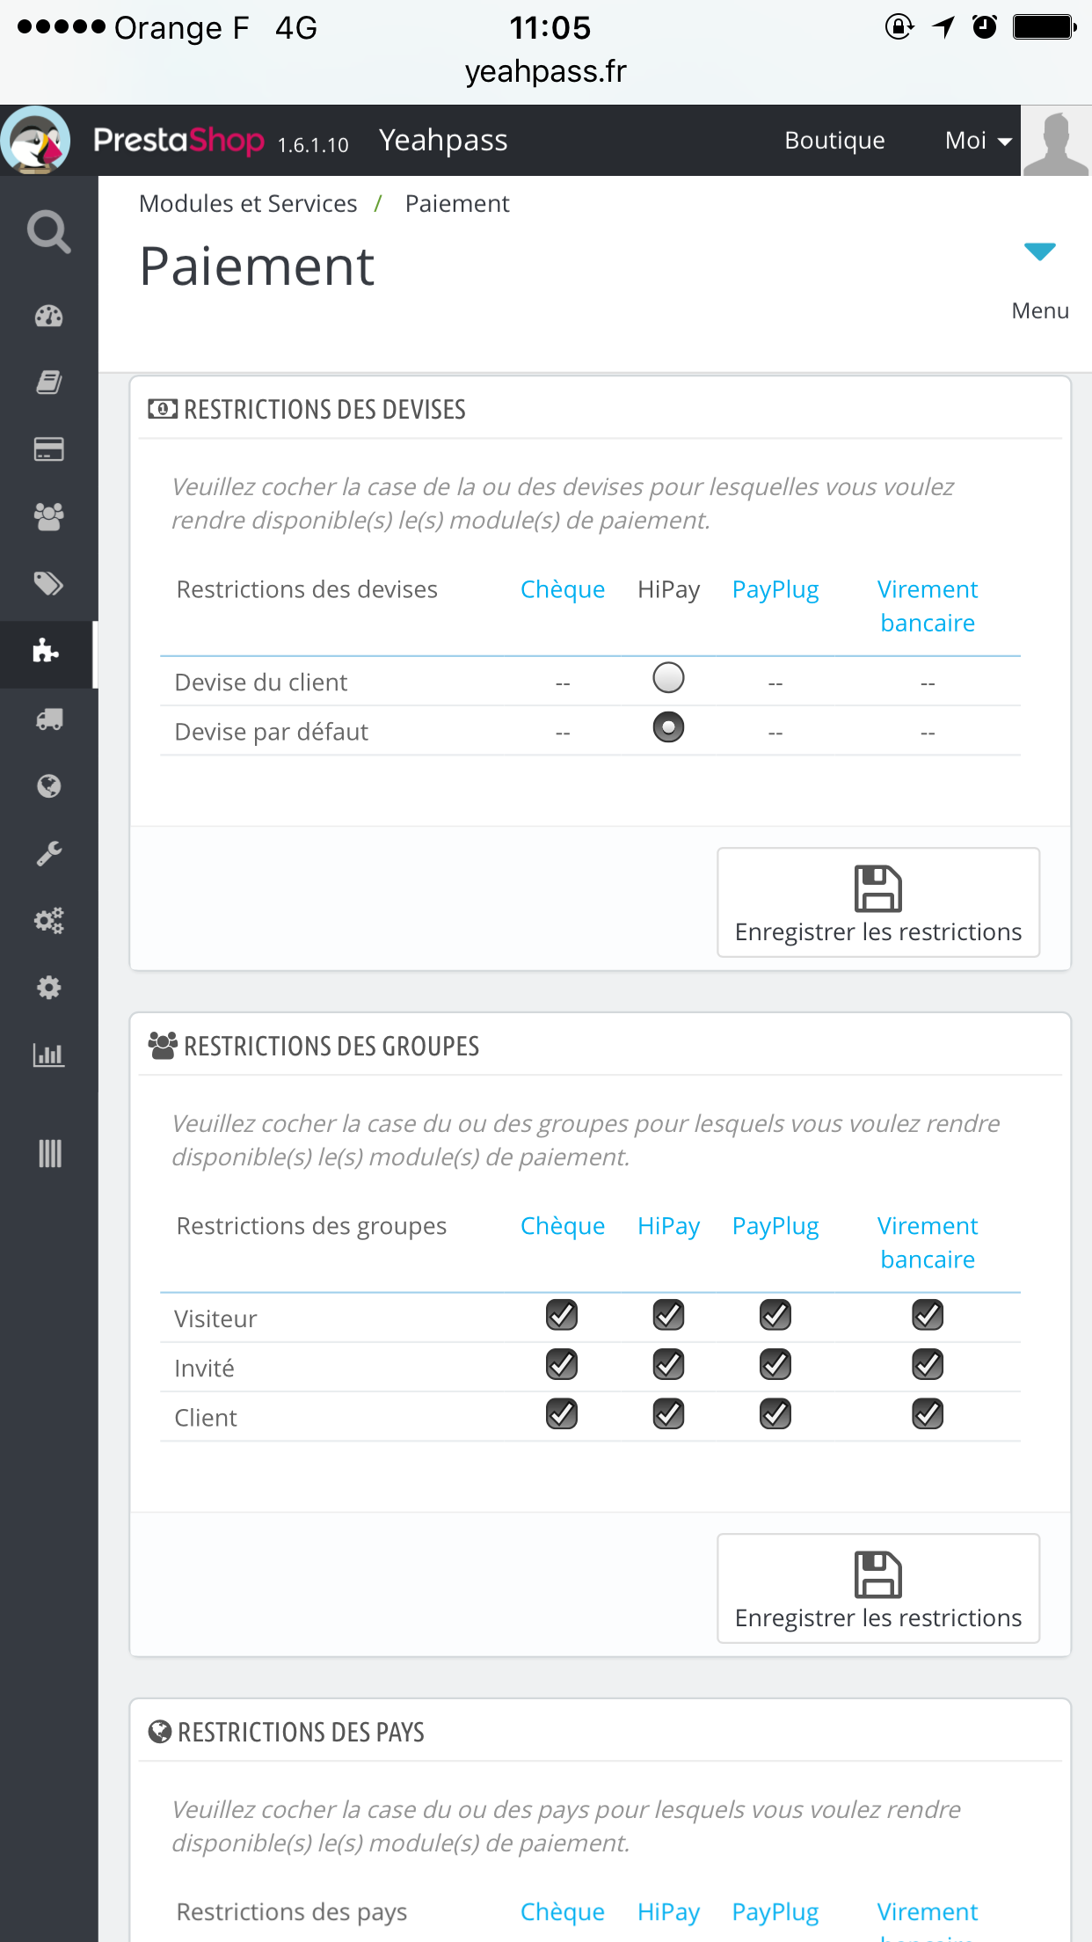Image resolution: width=1092 pixels, height=1942 pixels.
Task: Open the catalog book icon
Action: click(48, 383)
